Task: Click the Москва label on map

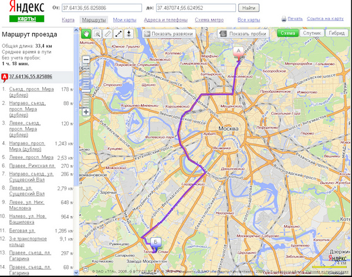Action: 228,129
